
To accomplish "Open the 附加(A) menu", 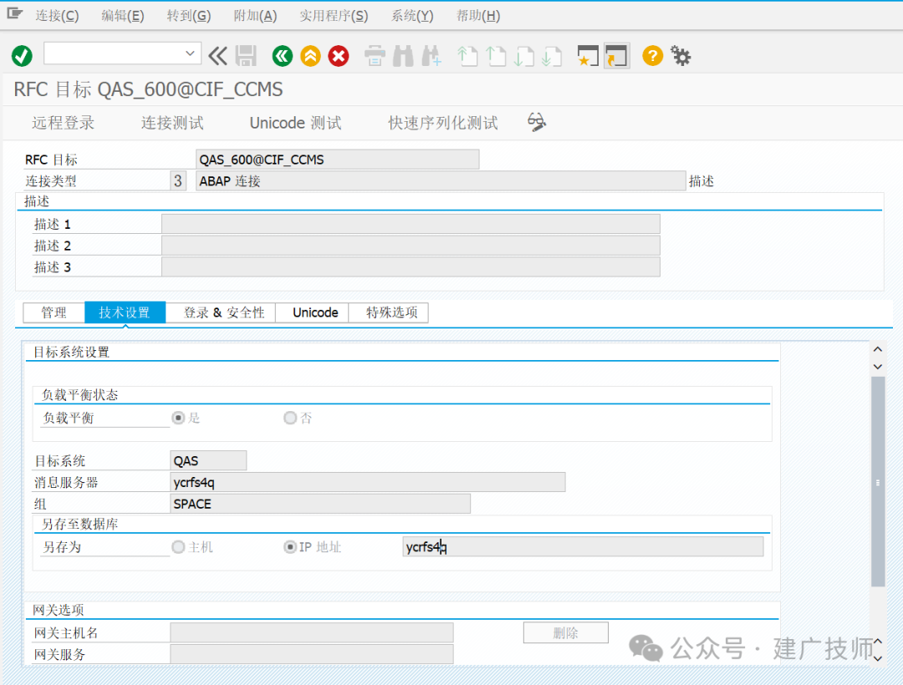I will 255,16.
